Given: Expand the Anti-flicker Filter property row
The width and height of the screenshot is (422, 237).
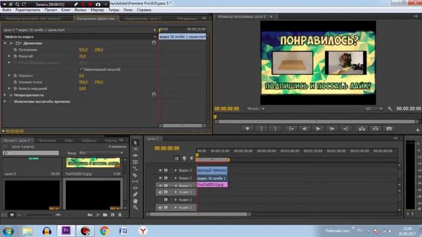Looking at the screenshot, I should point(9,88).
